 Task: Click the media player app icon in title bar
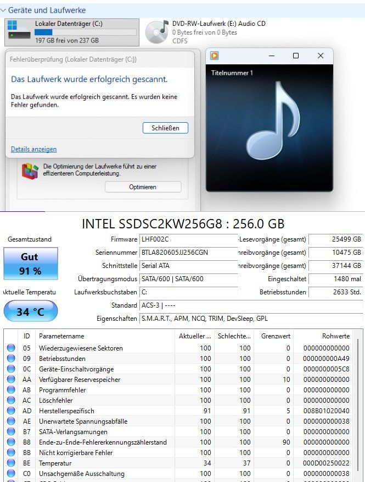pyautogui.click(x=214, y=56)
